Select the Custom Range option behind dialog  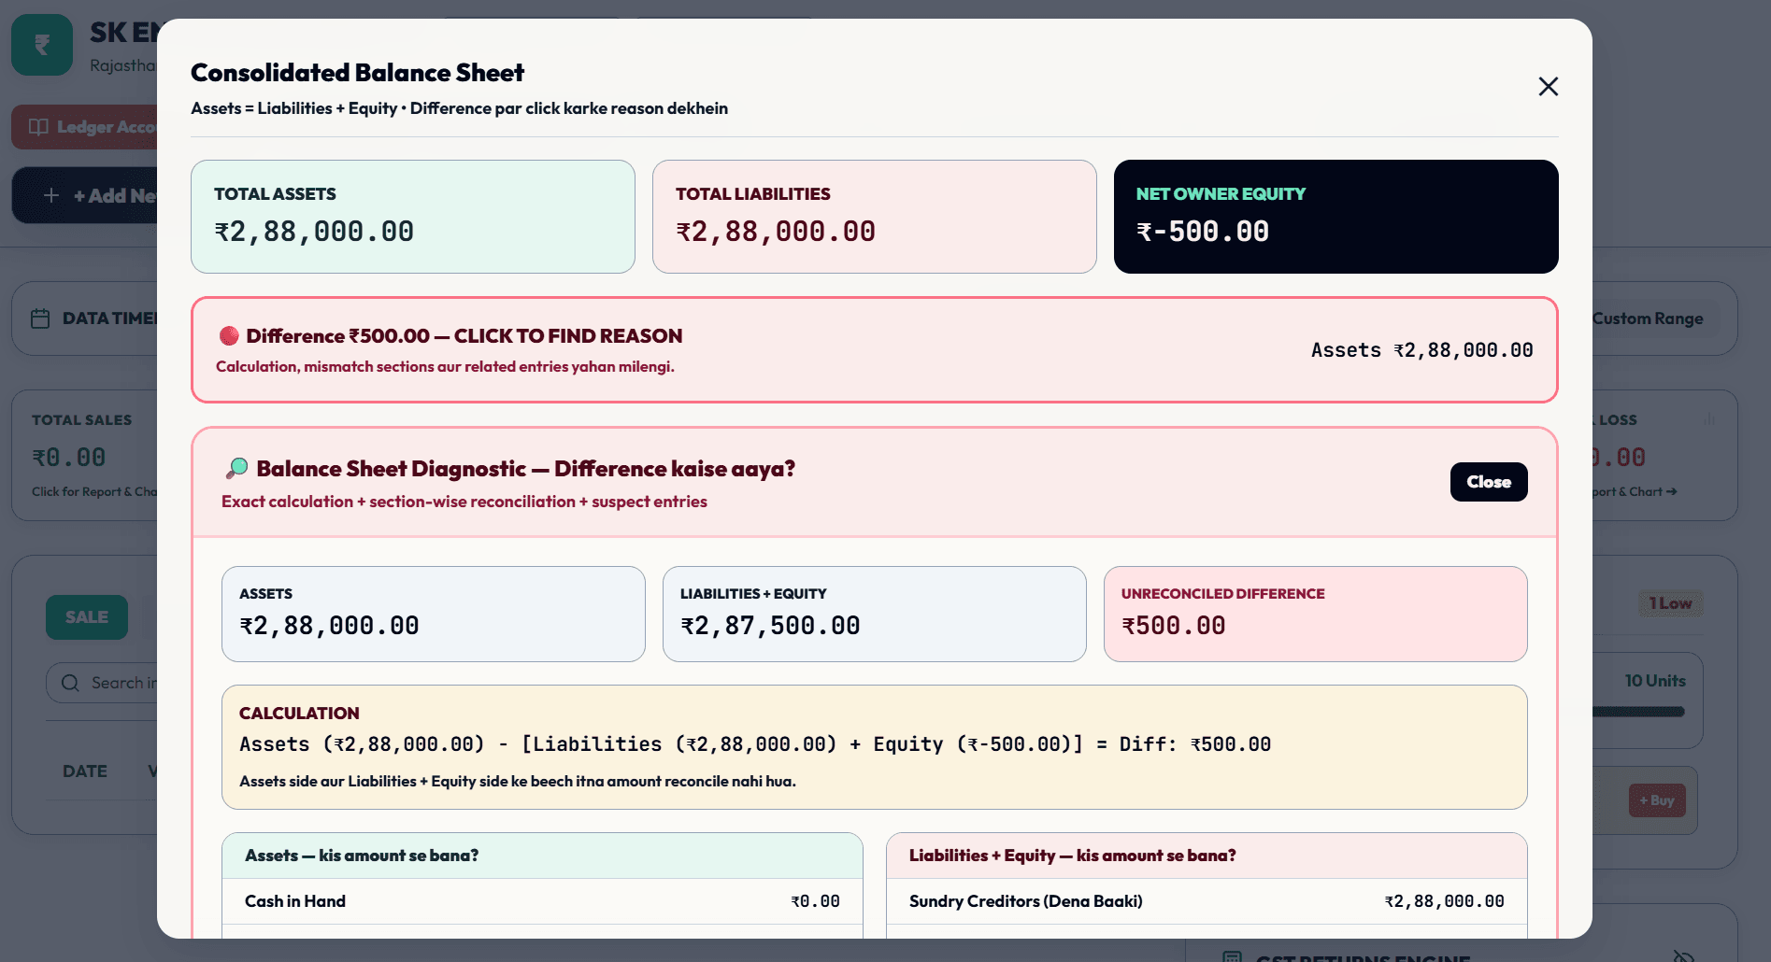pyautogui.click(x=1647, y=318)
